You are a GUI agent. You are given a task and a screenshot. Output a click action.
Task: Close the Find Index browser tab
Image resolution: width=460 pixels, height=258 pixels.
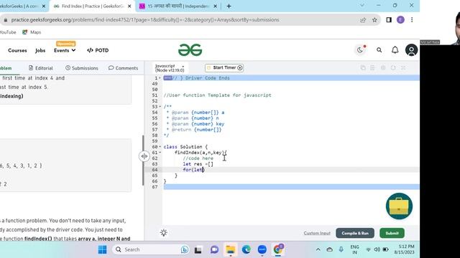point(129,6)
